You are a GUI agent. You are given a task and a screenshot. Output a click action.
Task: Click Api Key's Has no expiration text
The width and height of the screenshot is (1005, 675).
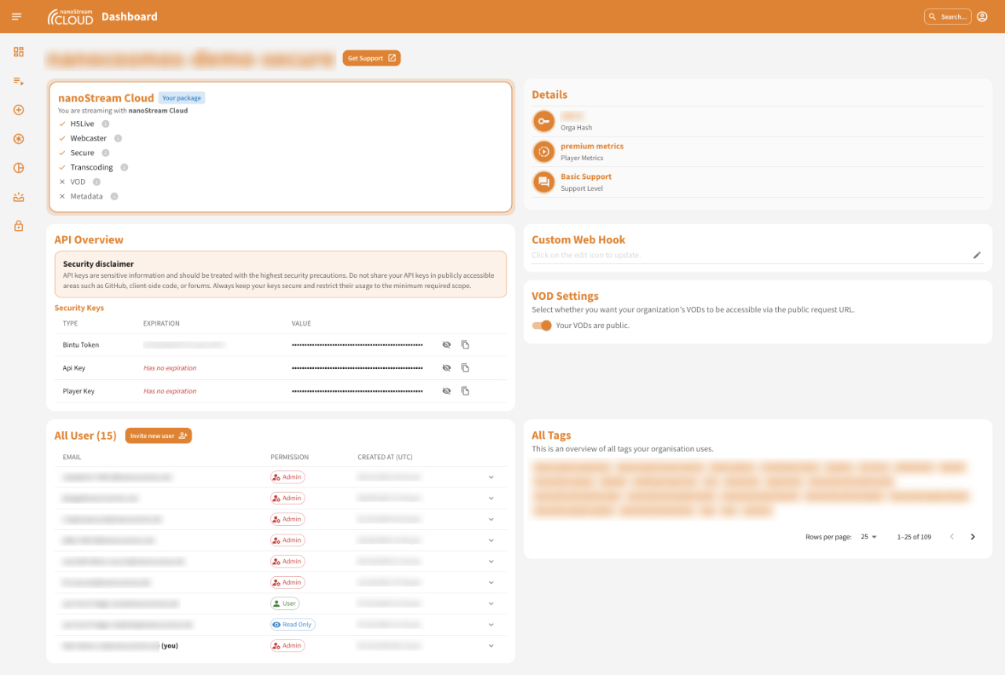(170, 368)
